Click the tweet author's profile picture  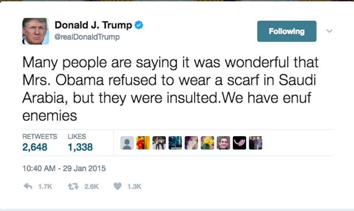coord(35,31)
